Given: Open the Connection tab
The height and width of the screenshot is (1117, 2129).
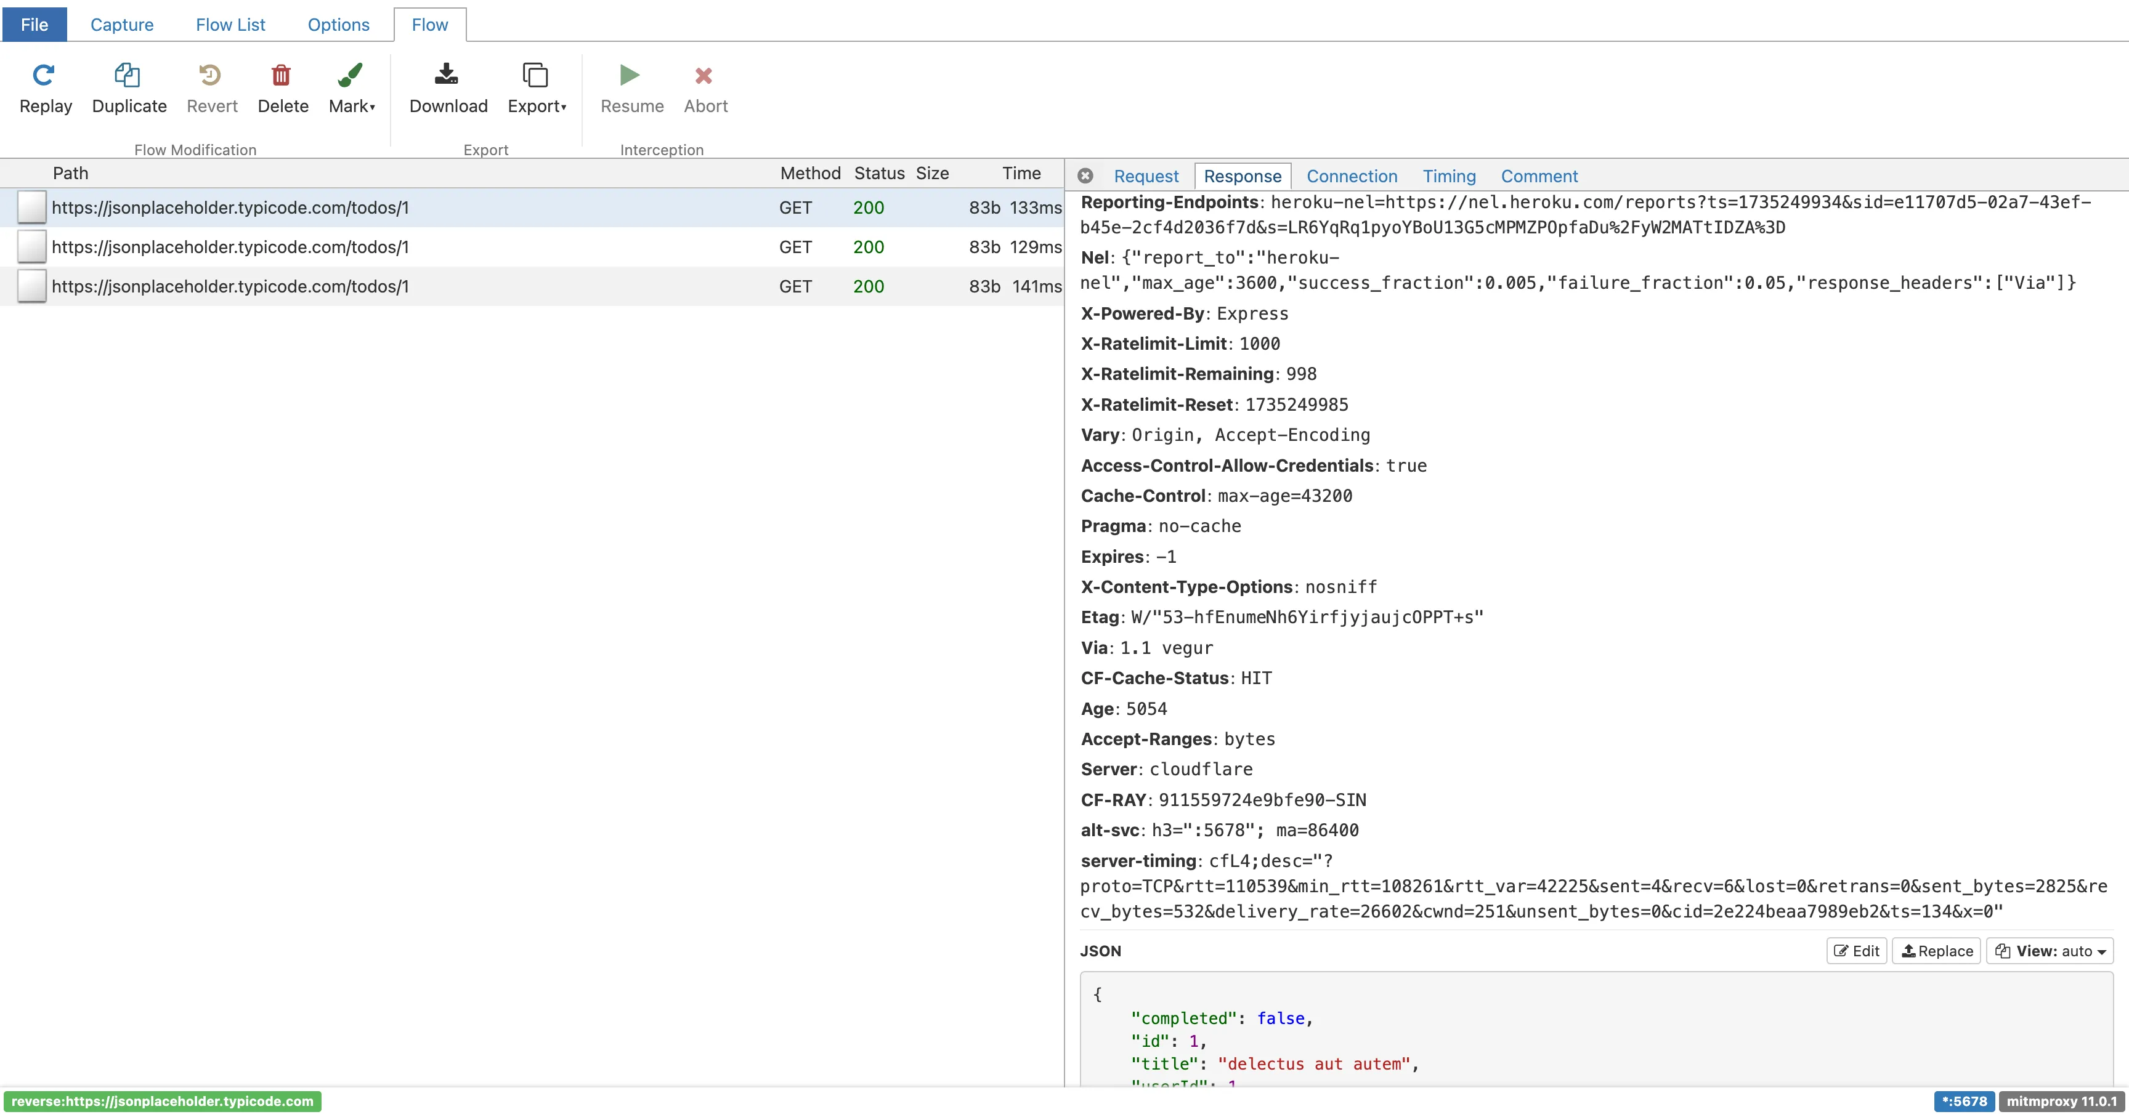Looking at the screenshot, I should pyautogui.click(x=1352, y=176).
